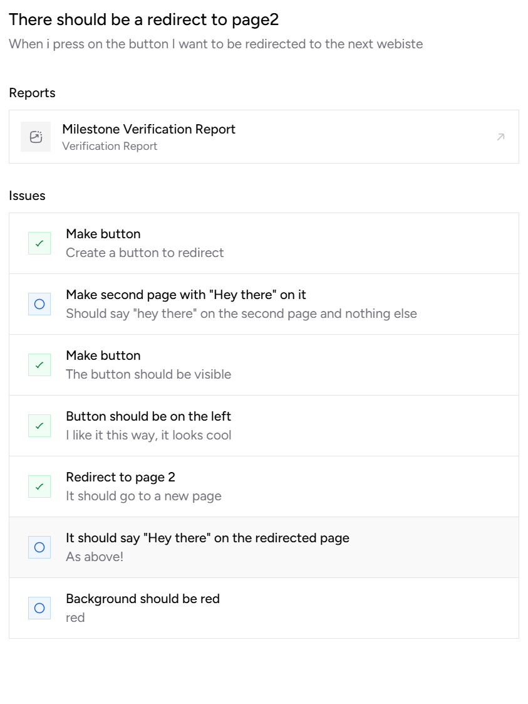Open the "Milestone Verification Report" title link
Image resolution: width=528 pixels, height=704 pixels.
point(148,129)
